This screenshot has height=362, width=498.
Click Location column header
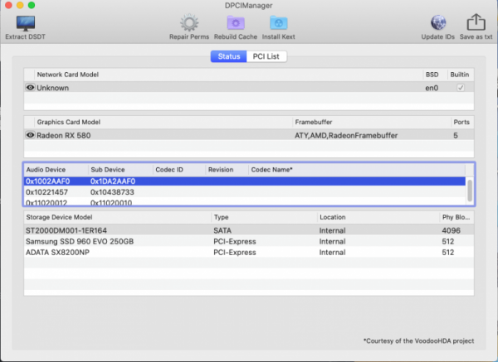coord(333,217)
